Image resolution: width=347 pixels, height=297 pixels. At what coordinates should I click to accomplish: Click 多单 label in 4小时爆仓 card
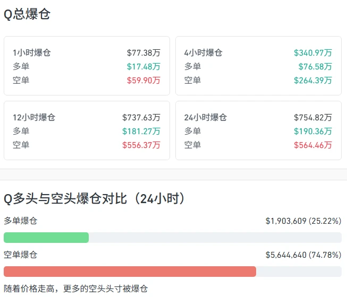[x=192, y=66]
